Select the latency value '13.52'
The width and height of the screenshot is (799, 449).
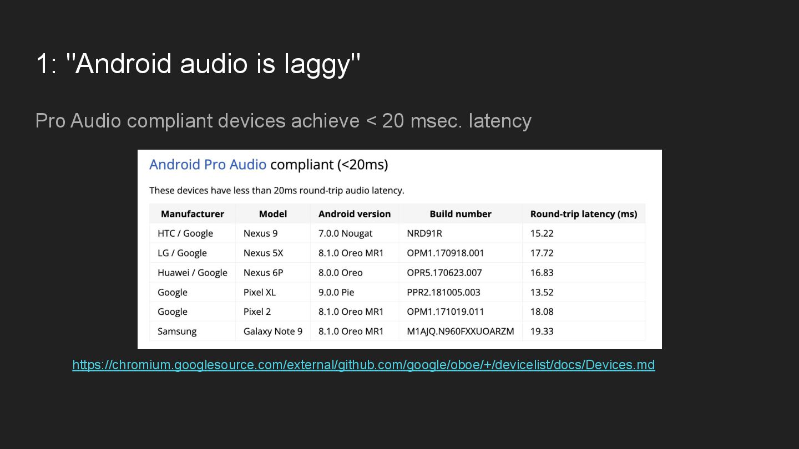(542, 292)
